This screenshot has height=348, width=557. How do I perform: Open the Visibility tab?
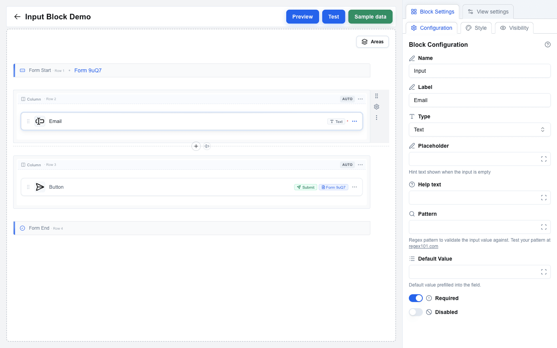514,28
